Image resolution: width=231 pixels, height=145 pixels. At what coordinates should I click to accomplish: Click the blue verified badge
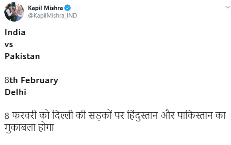[x=68, y=8]
